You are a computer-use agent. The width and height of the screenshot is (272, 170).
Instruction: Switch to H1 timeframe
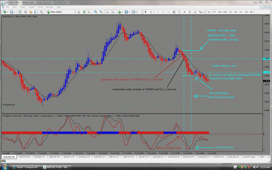click(230, 12)
